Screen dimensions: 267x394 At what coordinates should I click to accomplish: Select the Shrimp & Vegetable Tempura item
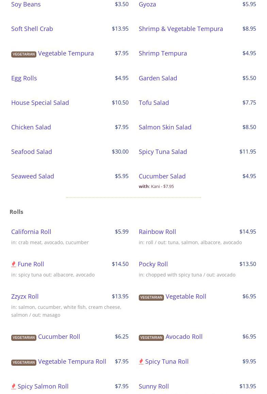(181, 29)
